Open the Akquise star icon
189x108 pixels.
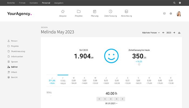click(63, 12)
